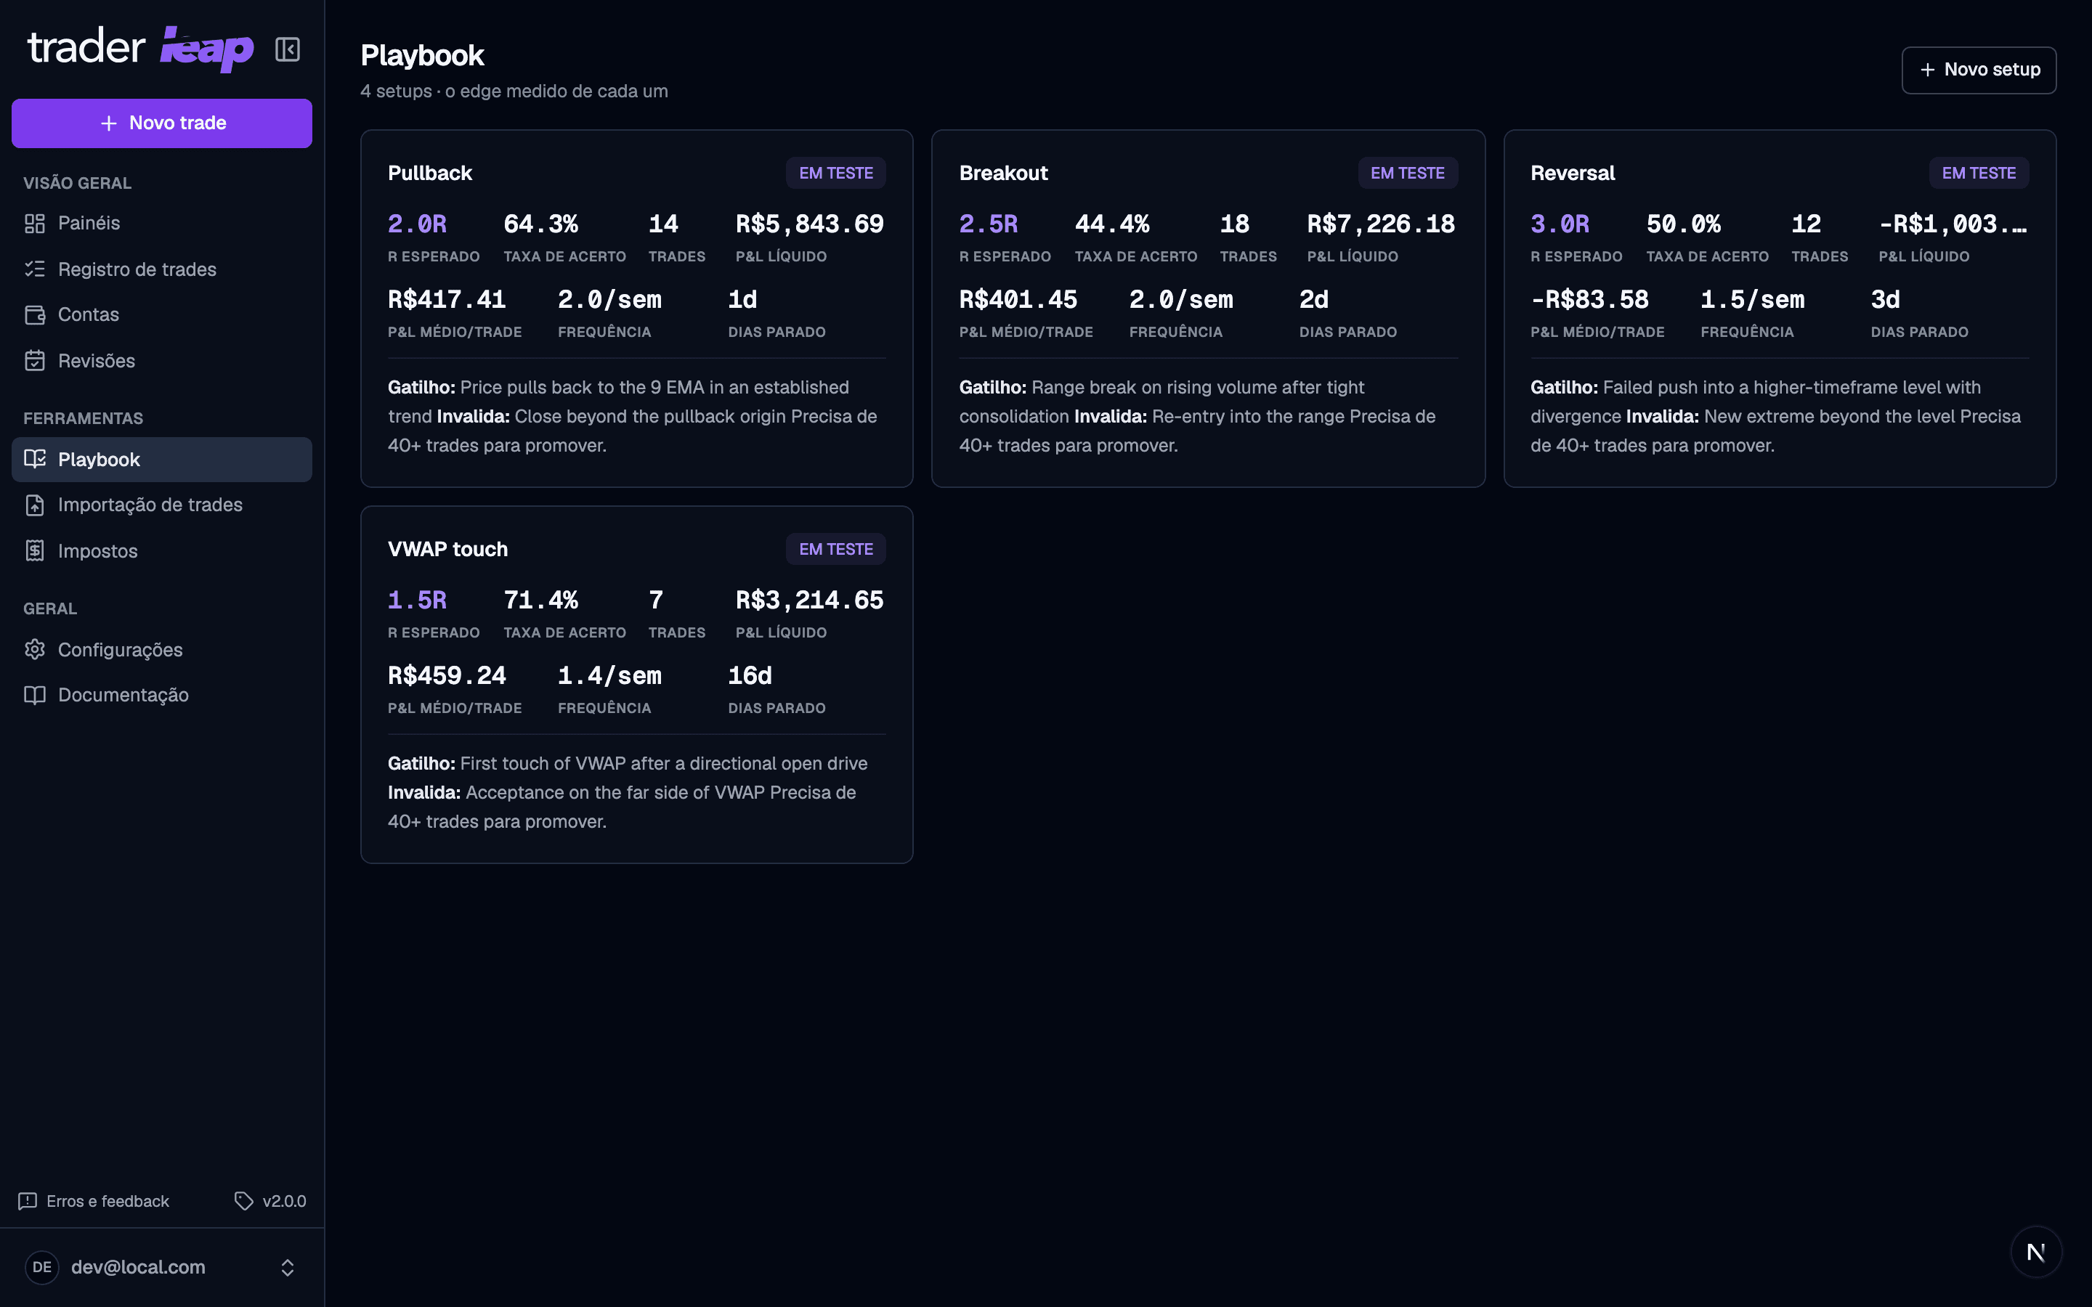Click the 16d dias parado value

point(750,675)
